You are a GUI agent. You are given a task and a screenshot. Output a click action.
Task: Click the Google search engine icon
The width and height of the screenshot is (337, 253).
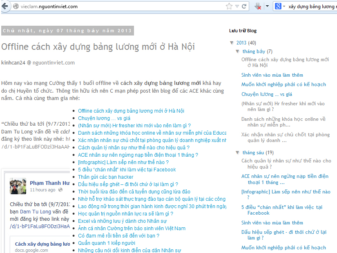point(279,7)
